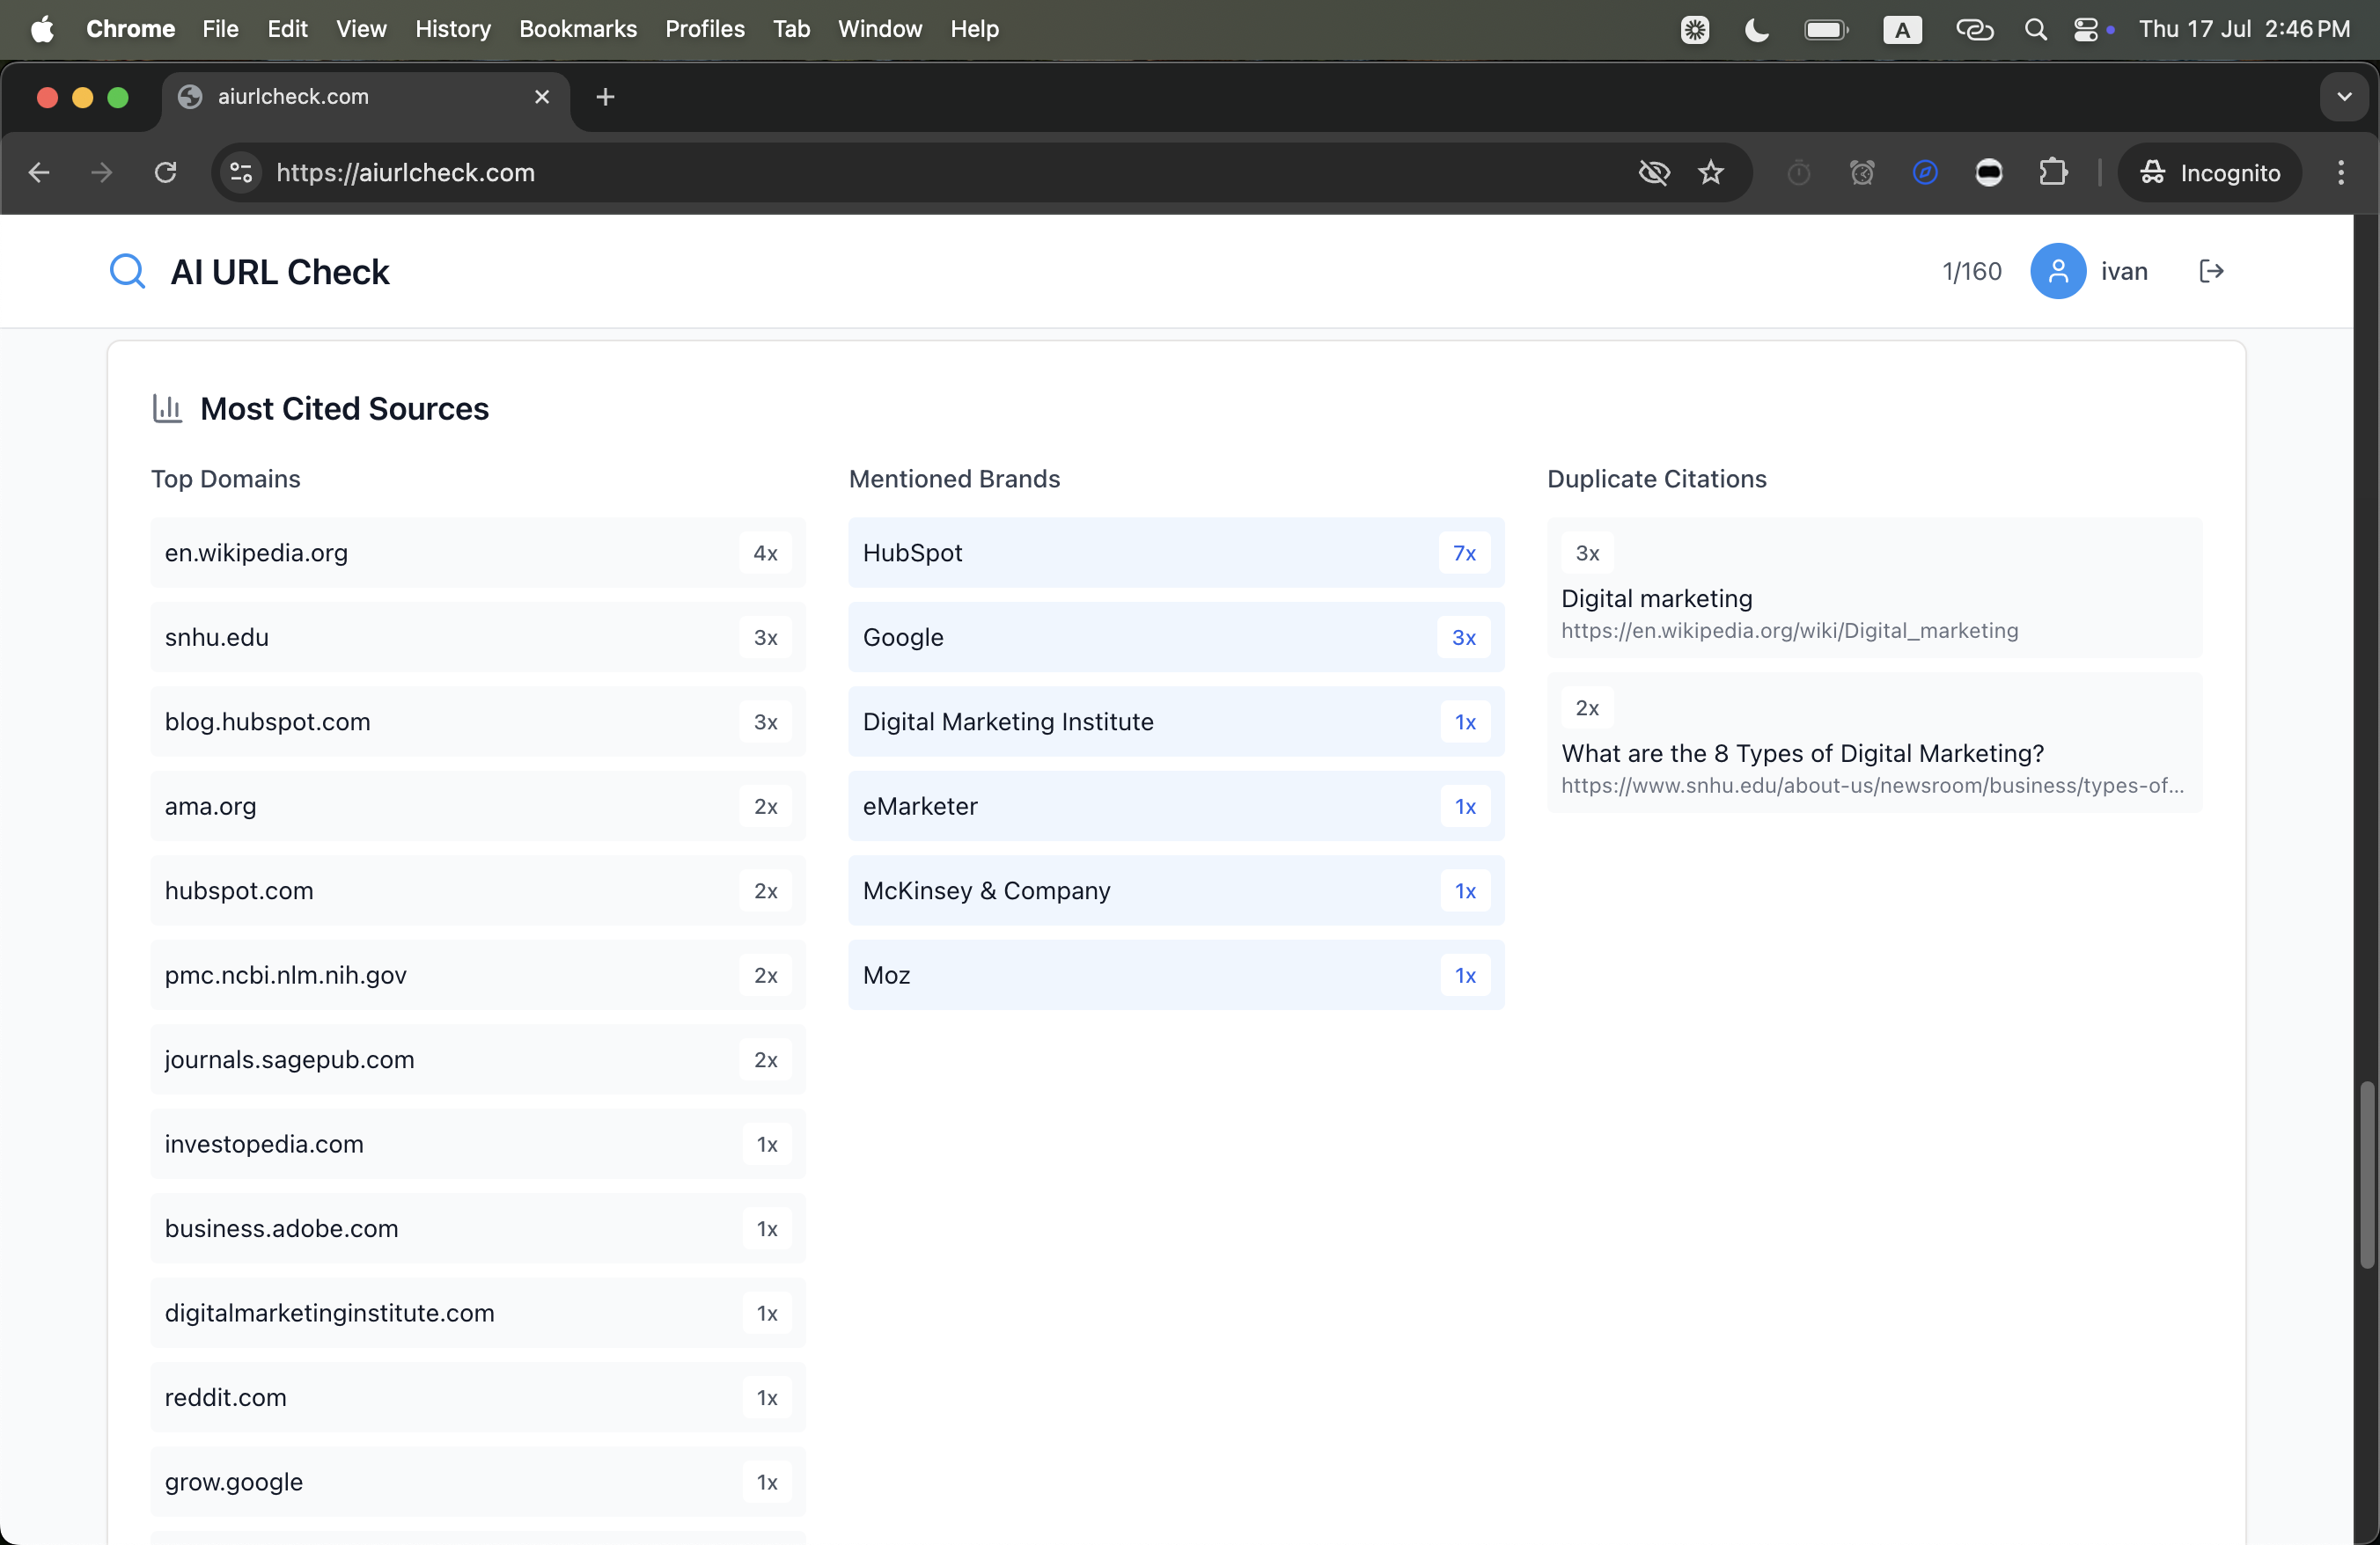
Task: Open site information icon in address bar
Action: click(241, 172)
